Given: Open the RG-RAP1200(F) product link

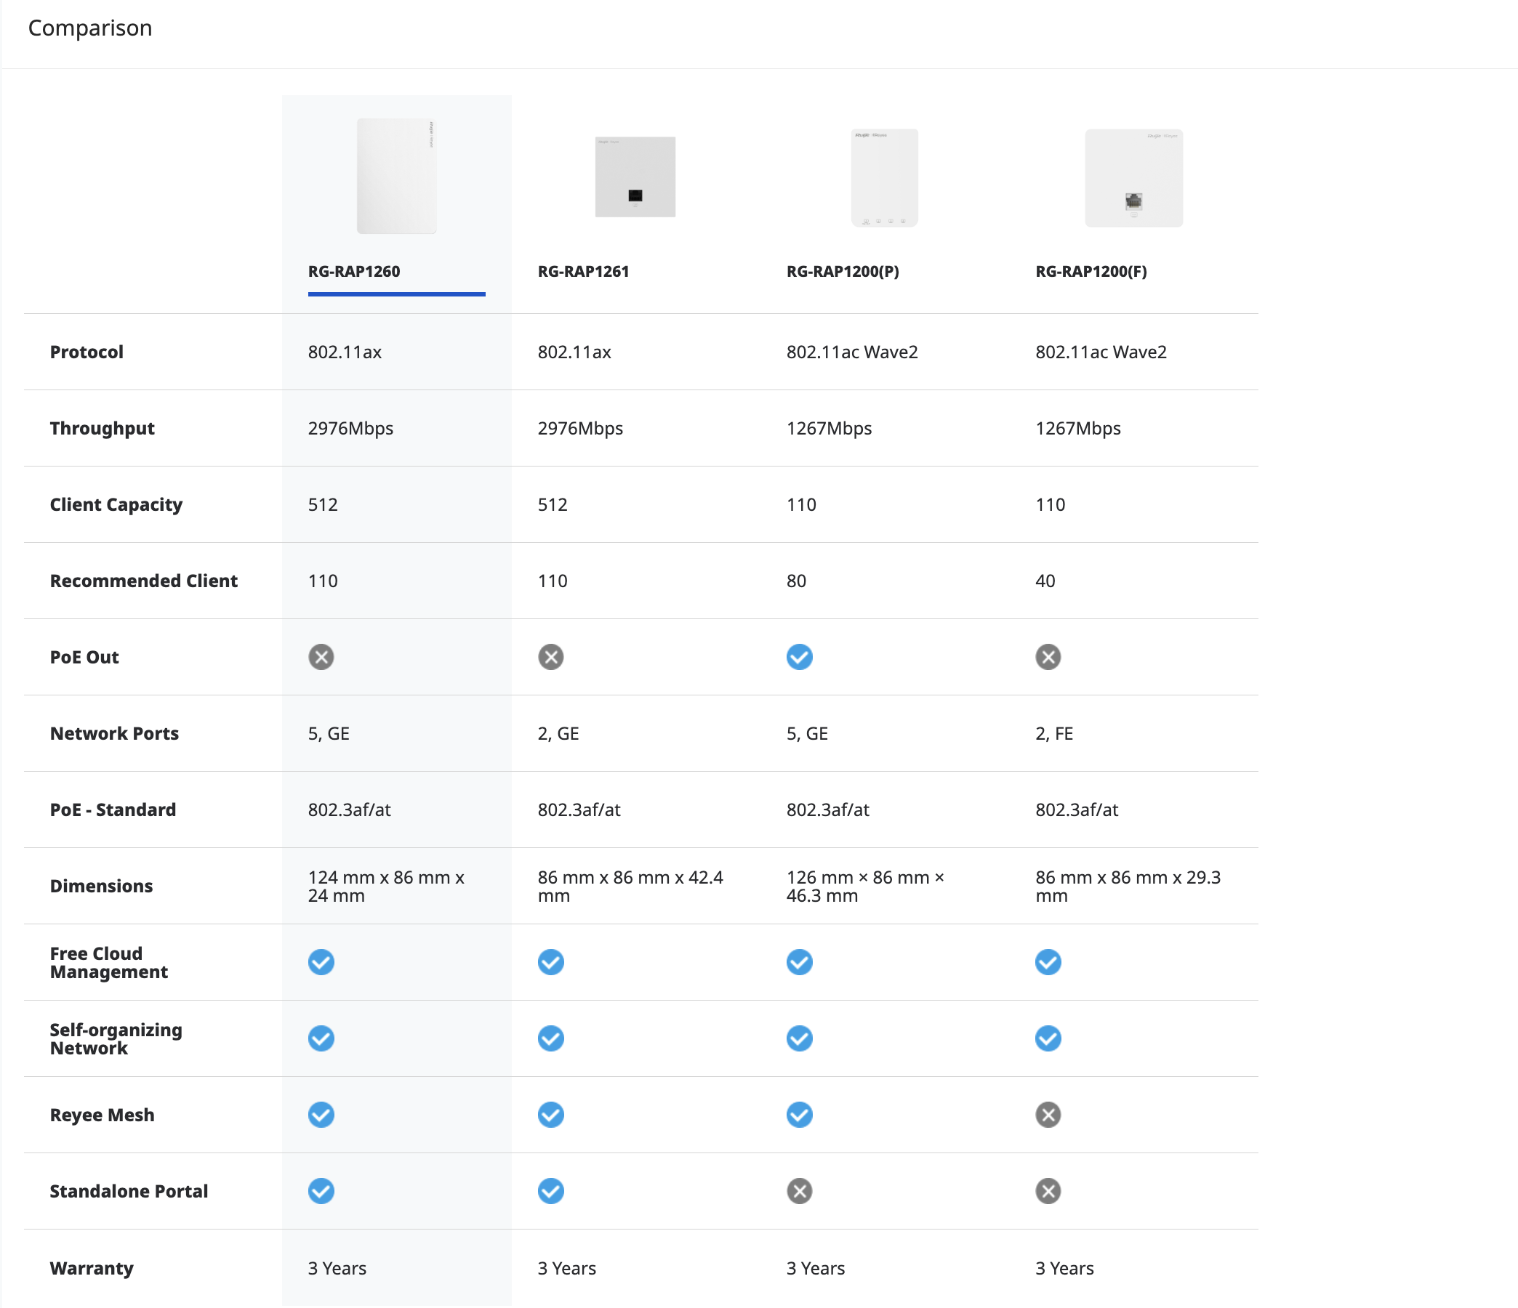Looking at the screenshot, I should [1091, 272].
